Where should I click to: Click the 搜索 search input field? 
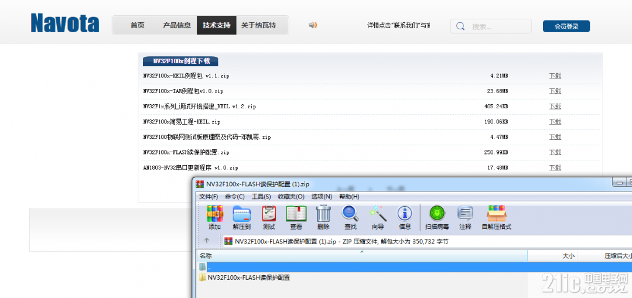(491, 26)
